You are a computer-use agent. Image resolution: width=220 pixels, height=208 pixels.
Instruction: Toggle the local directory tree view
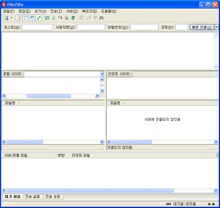click(26, 18)
